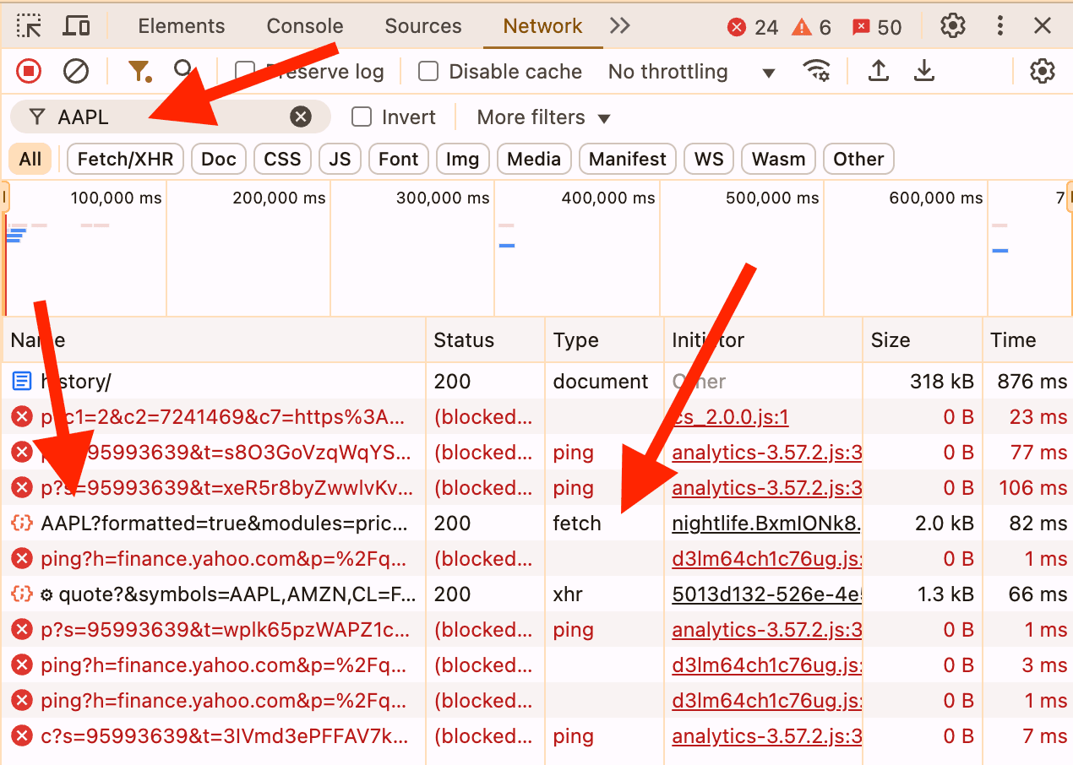
Task: Switch to the Elements tab
Action: [182, 26]
